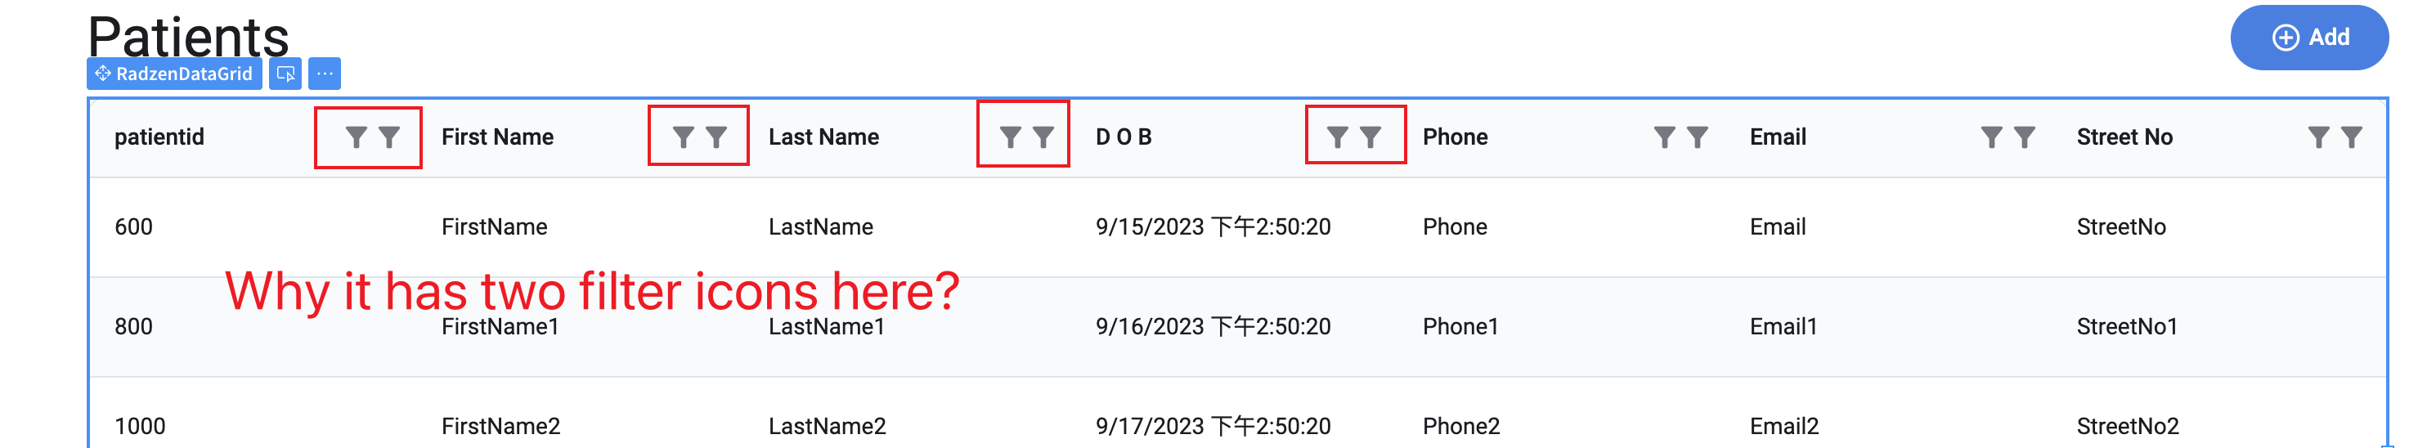Click the Patients page heading
2427x448 pixels.
tap(188, 36)
